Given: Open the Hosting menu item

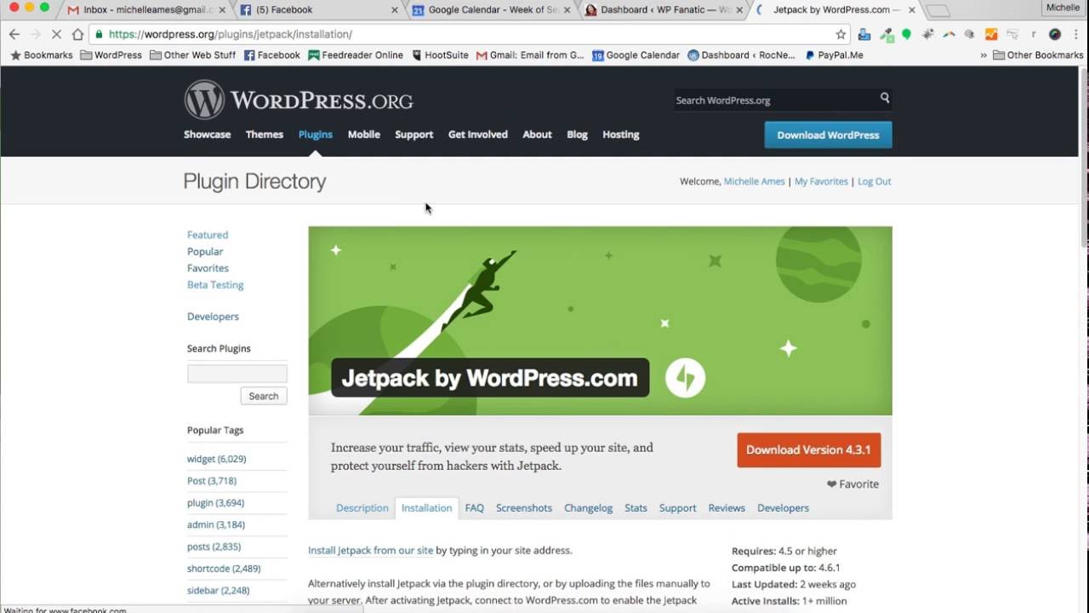Looking at the screenshot, I should pyautogui.click(x=620, y=135).
